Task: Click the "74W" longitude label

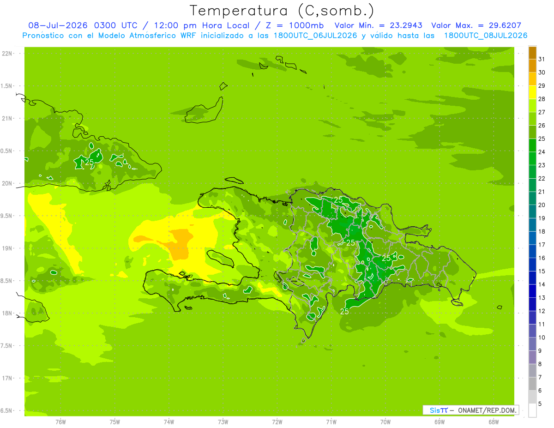Action: (169, 422)
